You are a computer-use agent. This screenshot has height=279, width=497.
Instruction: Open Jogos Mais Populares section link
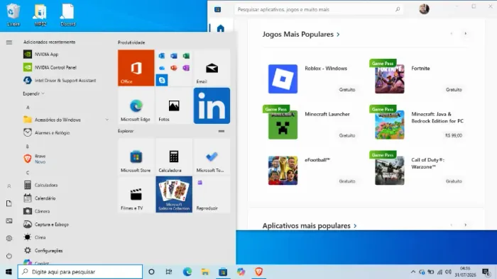(x=301, y=34)
